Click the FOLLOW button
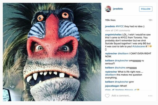158x105 pixels. 146,9
